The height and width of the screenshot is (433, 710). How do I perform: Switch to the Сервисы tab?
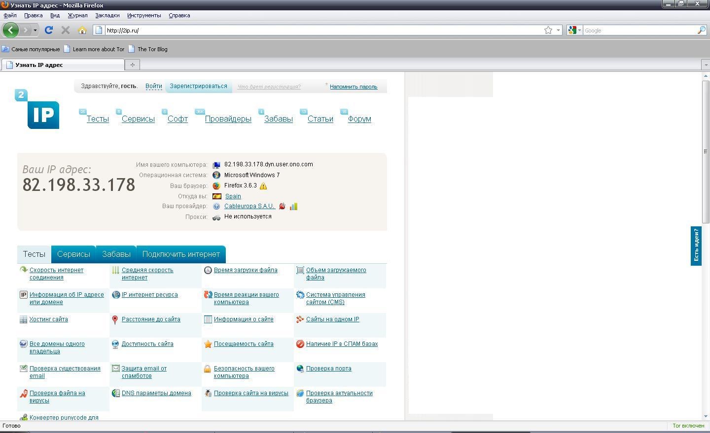click(x=73, y=254)
